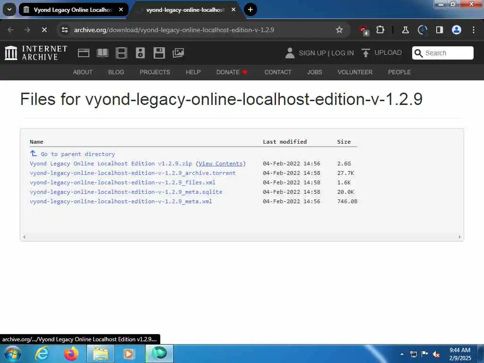The image size is (484, 363).
Task: Open the _meta.xml file link
Action: point(121,201)
